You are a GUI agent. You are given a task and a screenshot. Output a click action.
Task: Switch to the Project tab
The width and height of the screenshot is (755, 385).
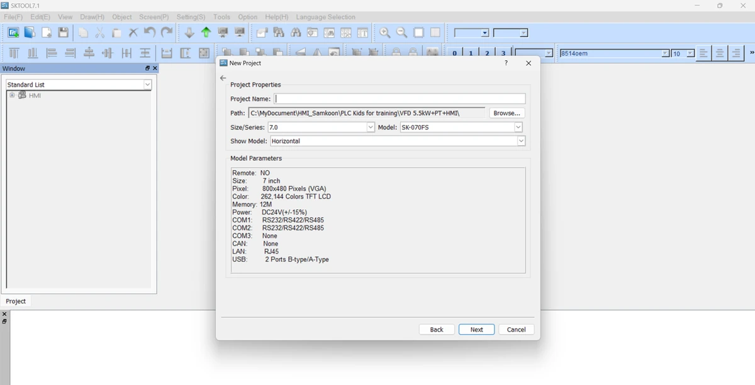pyautogui.click(x=16, y=301)
